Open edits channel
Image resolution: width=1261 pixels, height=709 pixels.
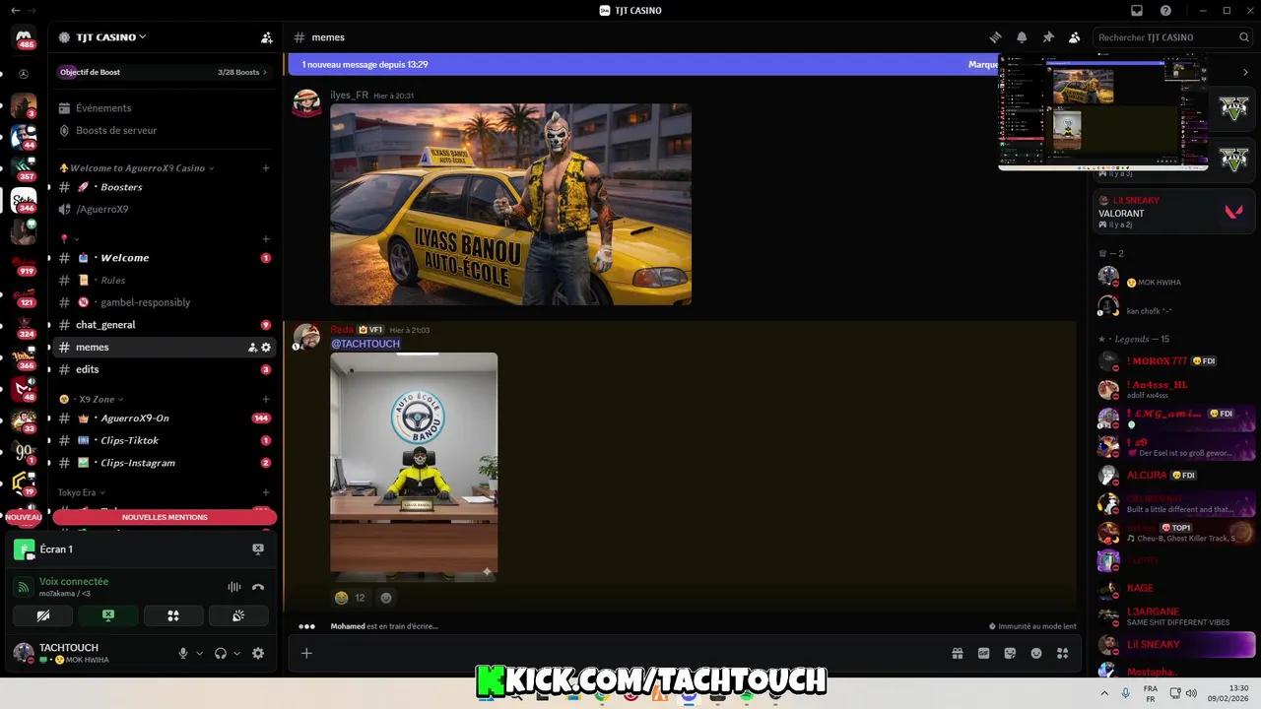(x=163, y=369)
